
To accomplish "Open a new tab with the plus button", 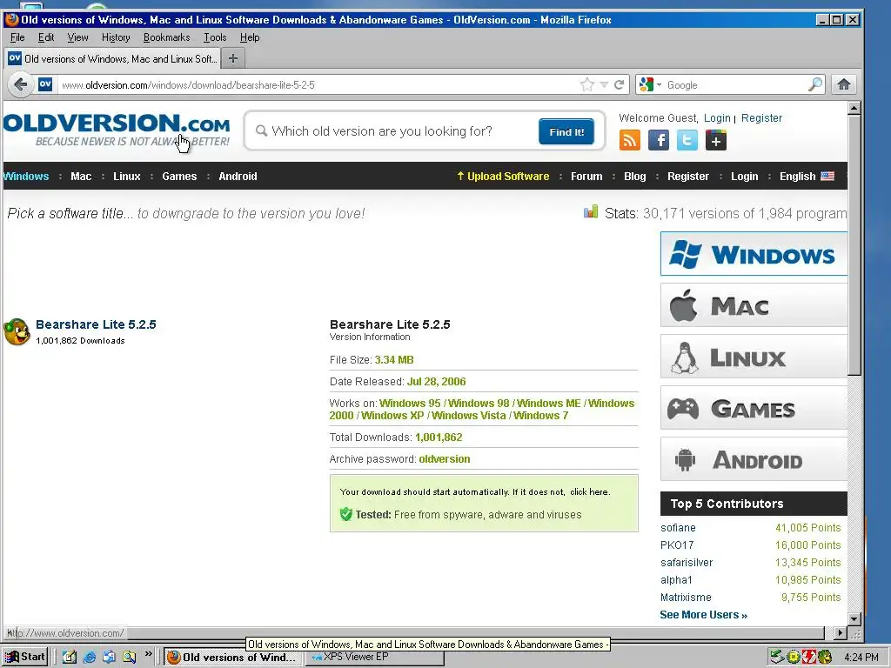I will pyautogui.click(x=233, y=58).
